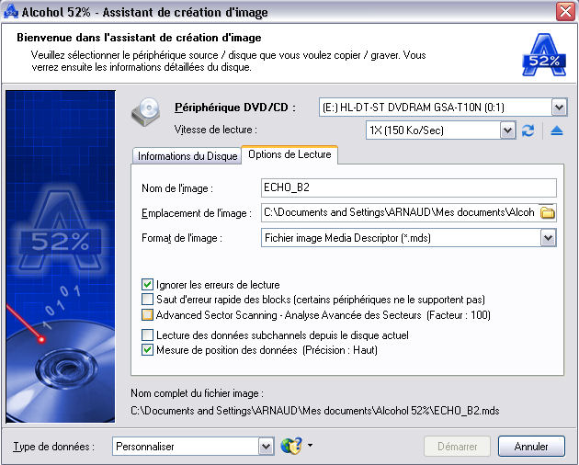Click the DVD/CD drive icon
Viewport: 579px width, 465px height.
pyautogui.click(x=148, y=112)
